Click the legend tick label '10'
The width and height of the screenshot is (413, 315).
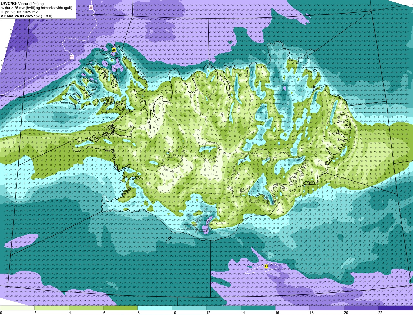point(174,313)
